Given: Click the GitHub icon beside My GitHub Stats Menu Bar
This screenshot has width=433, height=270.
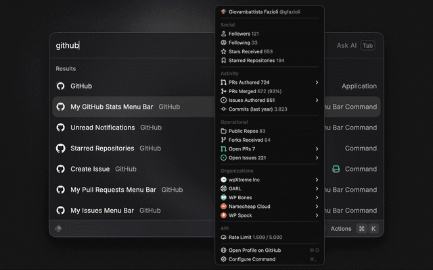Looking at the screenshot, I should (x=60, y=107).
